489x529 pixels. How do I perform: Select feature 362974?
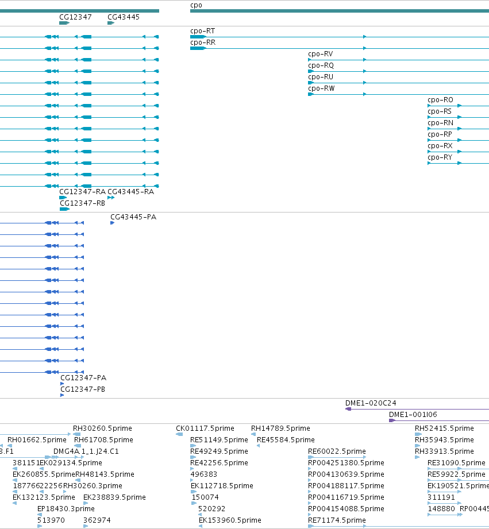point(97,520)
